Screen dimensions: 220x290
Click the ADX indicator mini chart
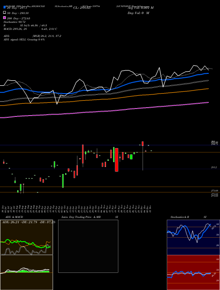coord(26,237)
